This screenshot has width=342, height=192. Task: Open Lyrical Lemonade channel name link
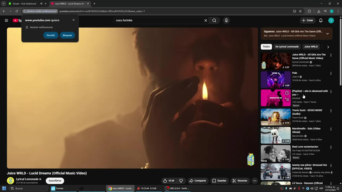pos(27,179)
